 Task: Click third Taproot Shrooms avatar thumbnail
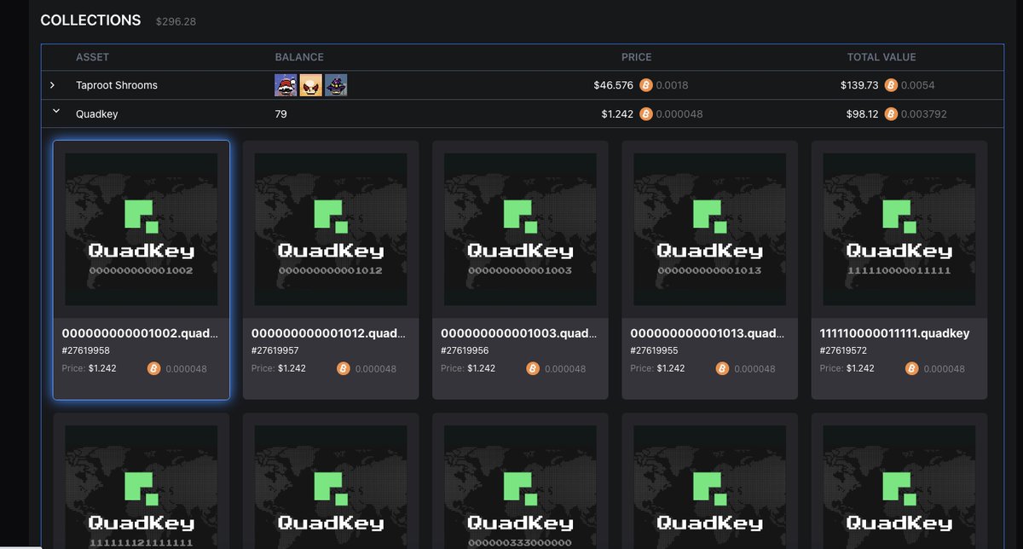click(336, 85)
